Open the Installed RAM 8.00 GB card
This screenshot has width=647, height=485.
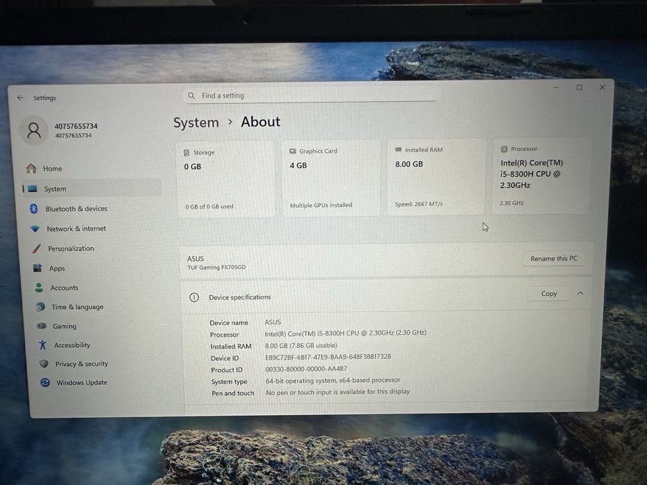(x=436, y=177)
